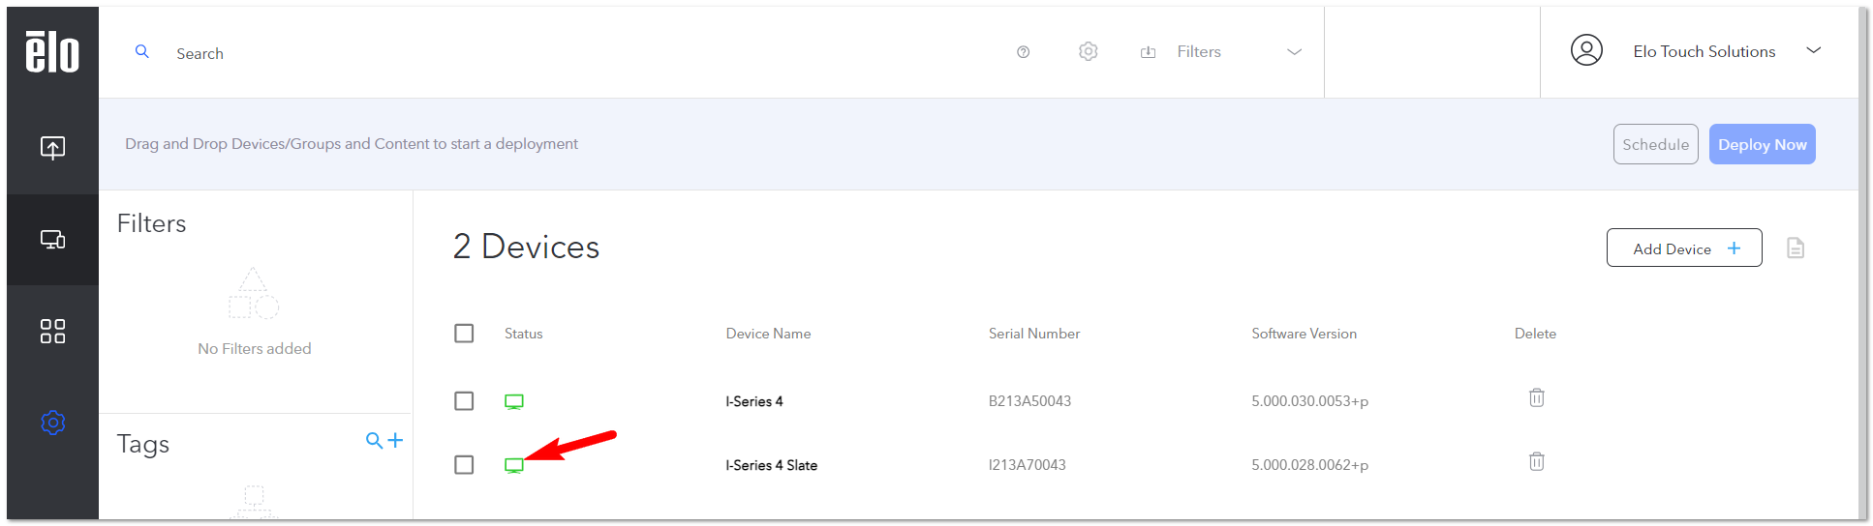Click the Filters panel heading

coord(151,223)
